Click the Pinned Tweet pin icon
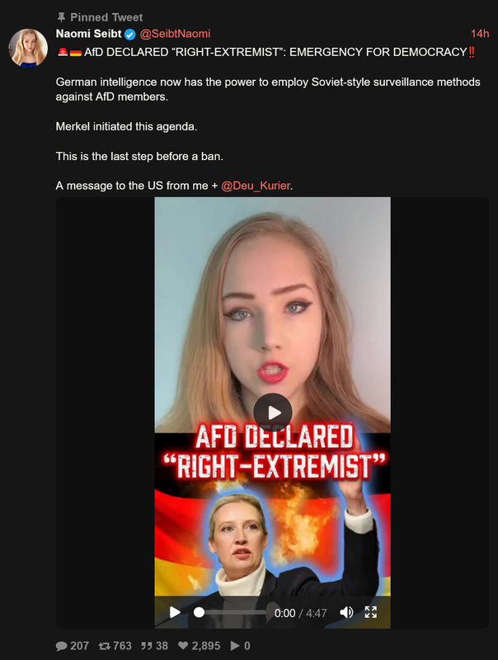498x660 pixels. point(61,17)
